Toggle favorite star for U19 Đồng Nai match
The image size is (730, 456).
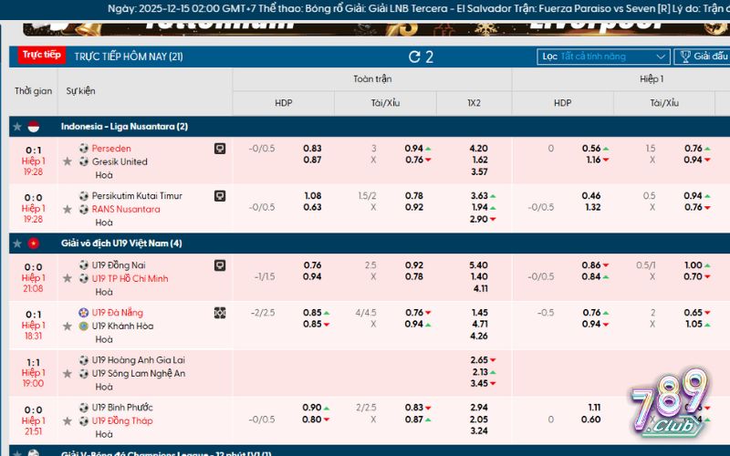click(68, 278)
